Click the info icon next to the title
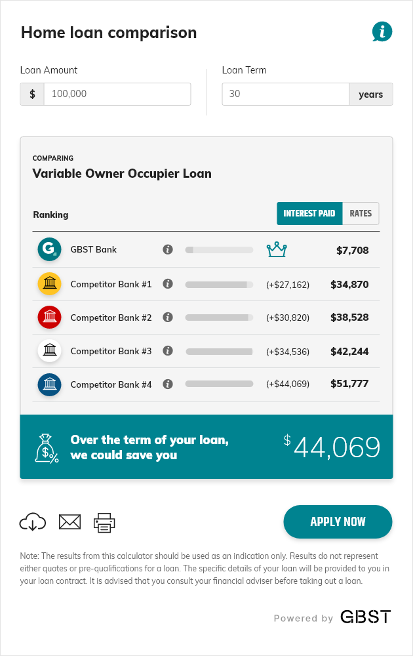Screen dimensions: 413x656 (x=382, y=31)
